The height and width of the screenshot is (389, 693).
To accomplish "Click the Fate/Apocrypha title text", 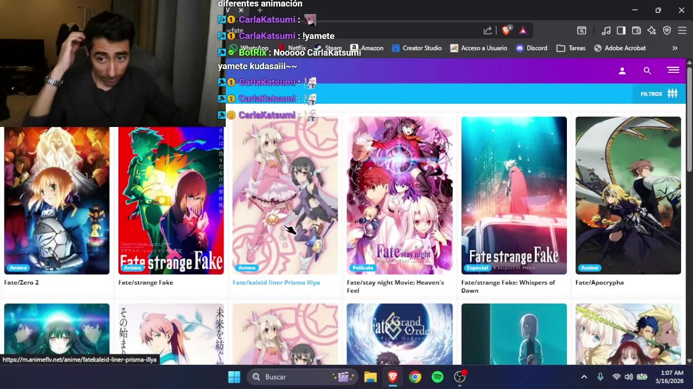I will [599, 283].
